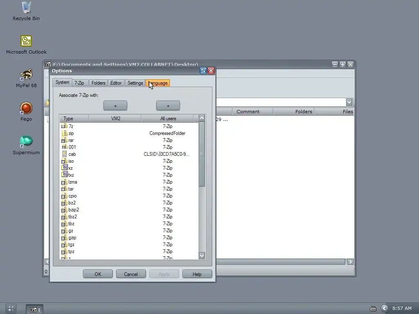The width and height of the screenshot is (419, 314).
Task: Click the 7-Zip taskbar button
Action: coord(34,309)
